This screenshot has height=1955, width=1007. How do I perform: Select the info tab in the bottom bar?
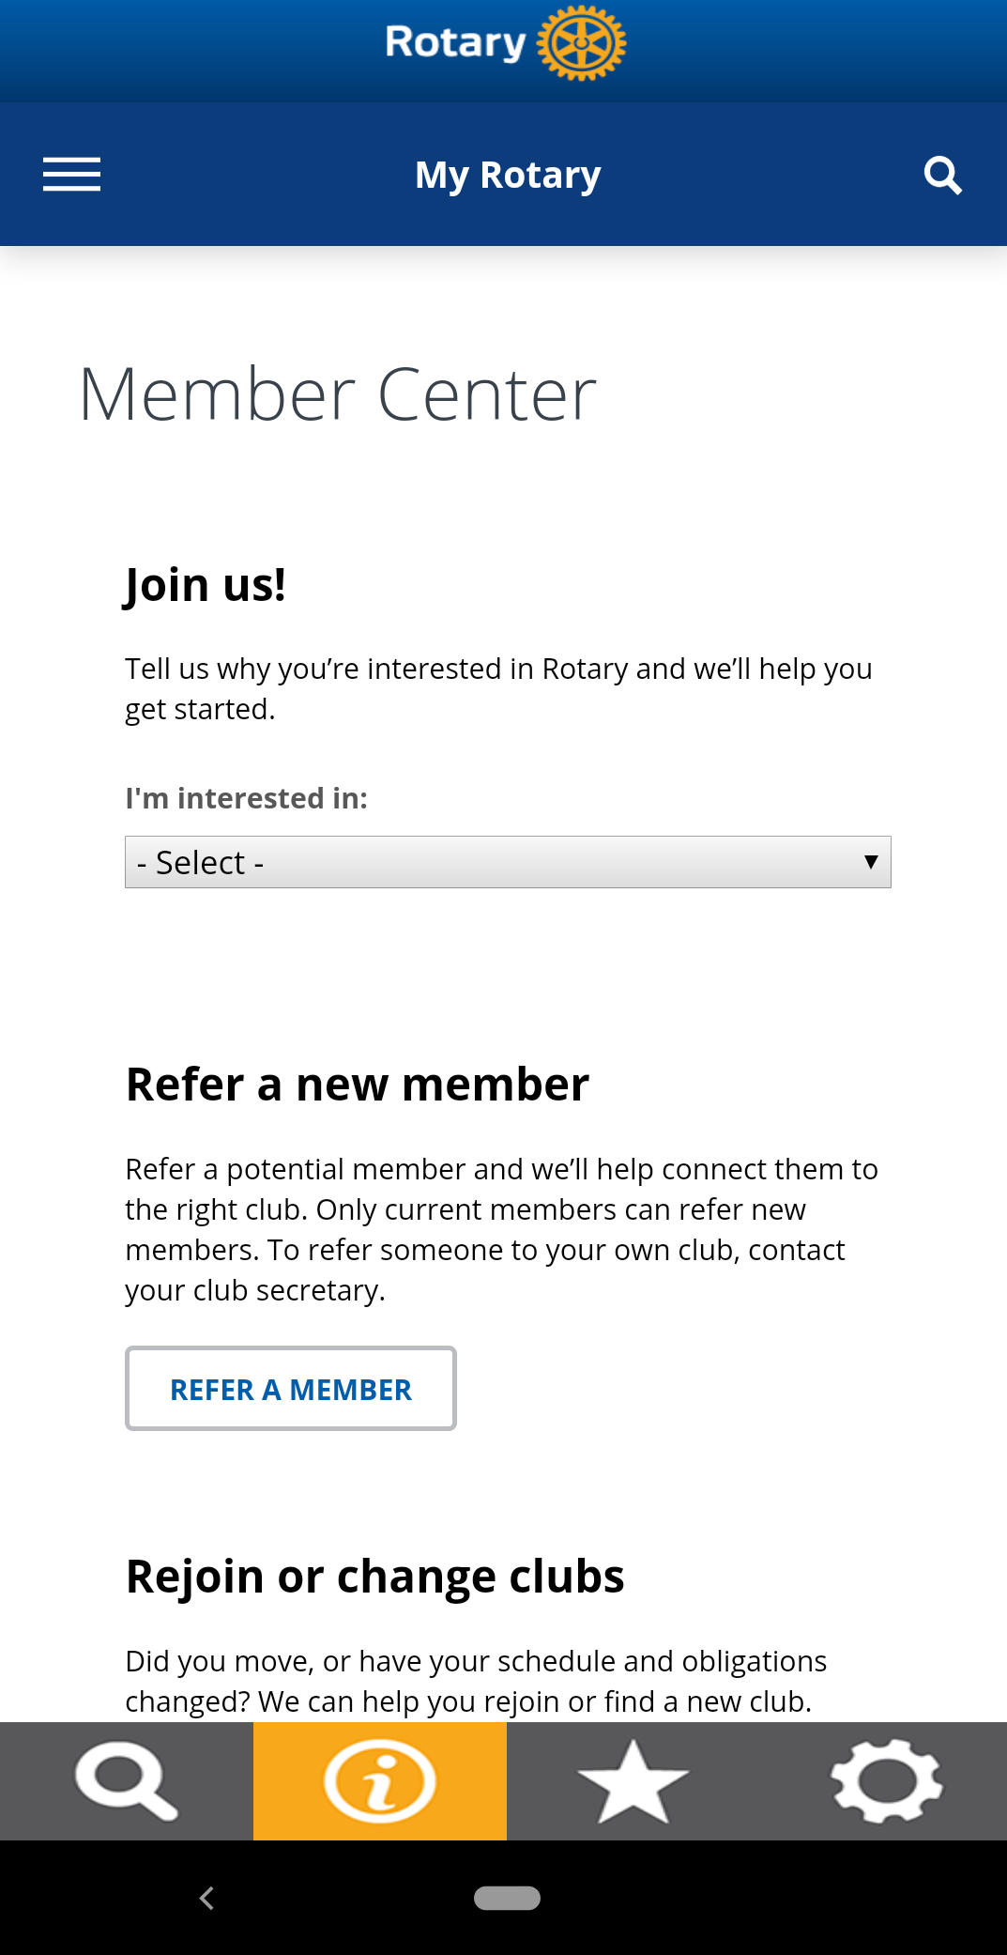[380, 1780]
